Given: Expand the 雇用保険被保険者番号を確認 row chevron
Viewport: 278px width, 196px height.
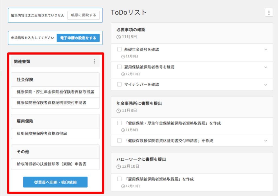Looking at the screenshot, I should [266, 67].
